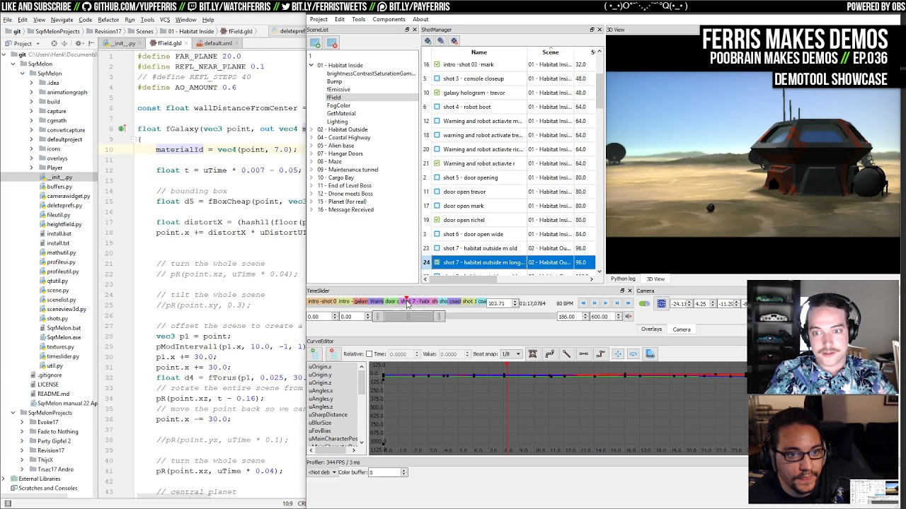906x509 pixels.
Task: Collapse the '01 - Habitat Inside' scene node
Action: pos(311,65)
